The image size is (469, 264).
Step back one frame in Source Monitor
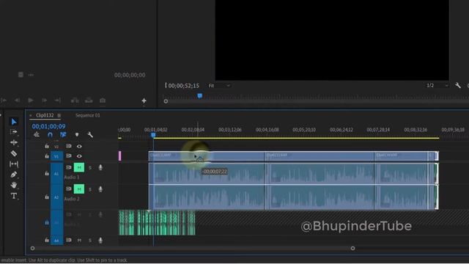[x=17, y=100]
